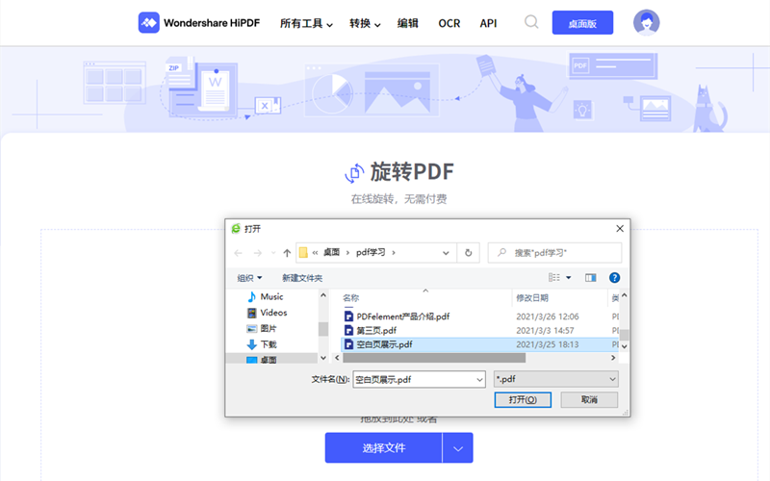Select Videos in the navigation pane
770x481 pixels.
tap(273, 313)
